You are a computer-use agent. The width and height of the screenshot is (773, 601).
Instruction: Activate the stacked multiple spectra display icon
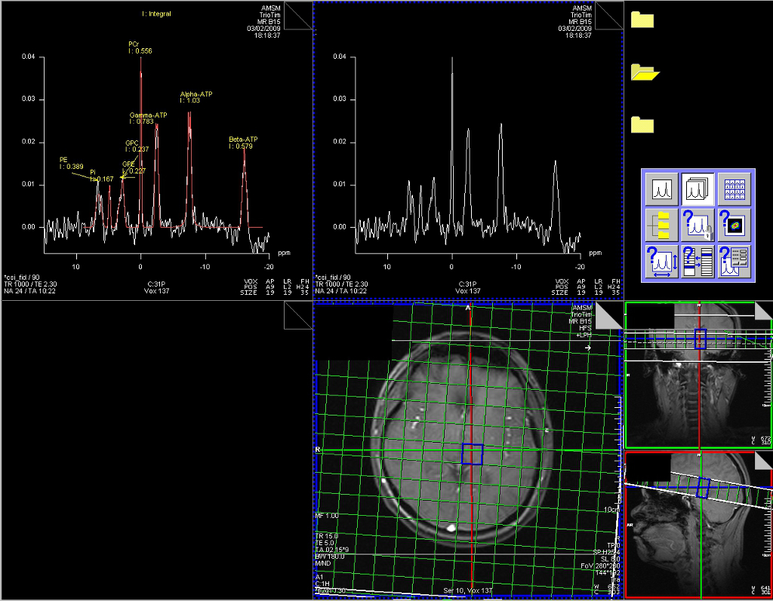tap(698, 189)
